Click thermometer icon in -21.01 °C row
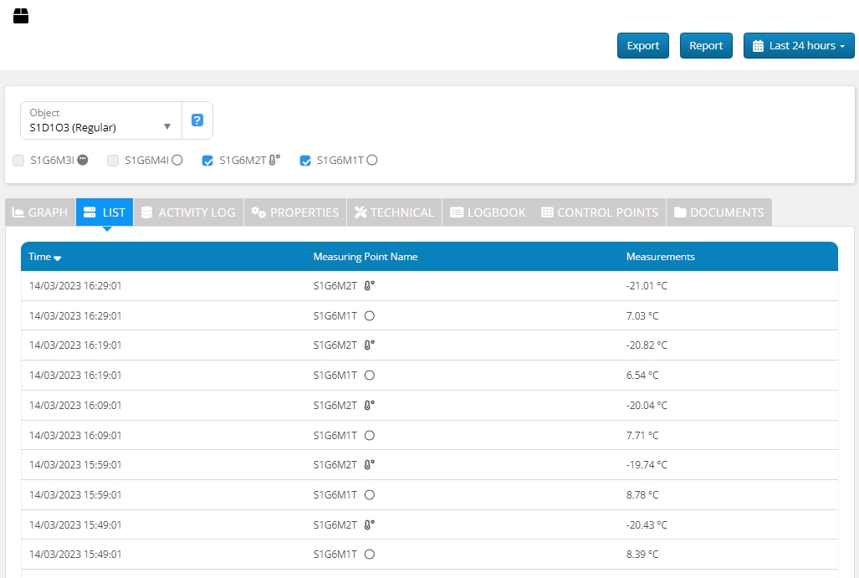The image size is (859, 578). coord(369,286)
